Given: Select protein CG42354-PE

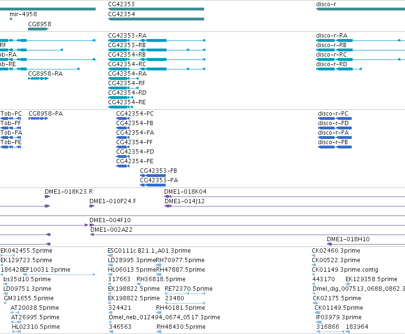Looking at the screenshot, I should click(x=135, y=161).
